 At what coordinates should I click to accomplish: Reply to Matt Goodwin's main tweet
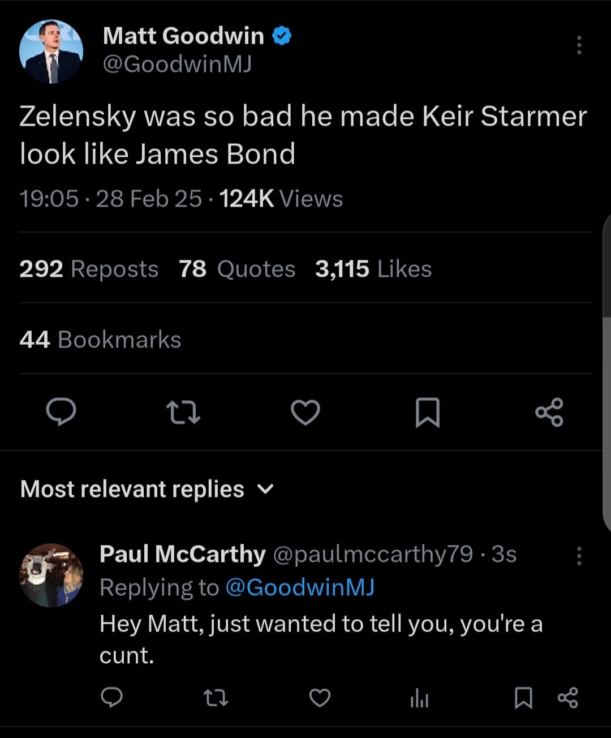click(61, 411)
